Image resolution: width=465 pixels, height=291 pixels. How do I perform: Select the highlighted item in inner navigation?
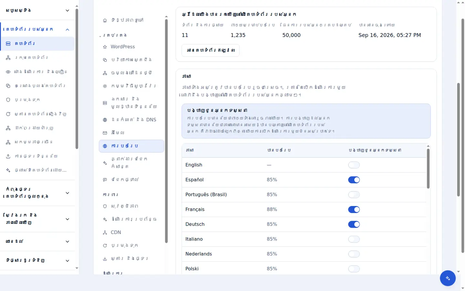coord(131,146)
